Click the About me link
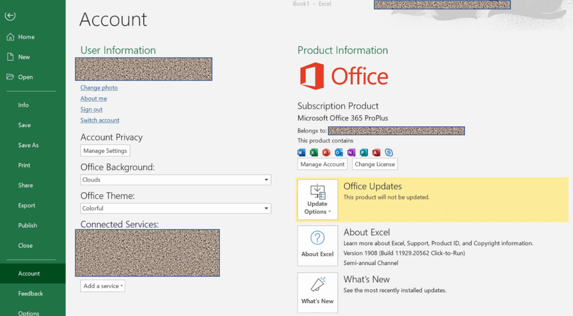The image size is (573, 316). point(94,98)
